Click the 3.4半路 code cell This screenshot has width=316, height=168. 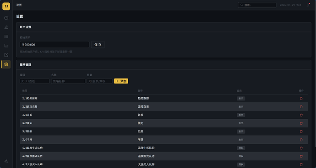click(27, 140)
